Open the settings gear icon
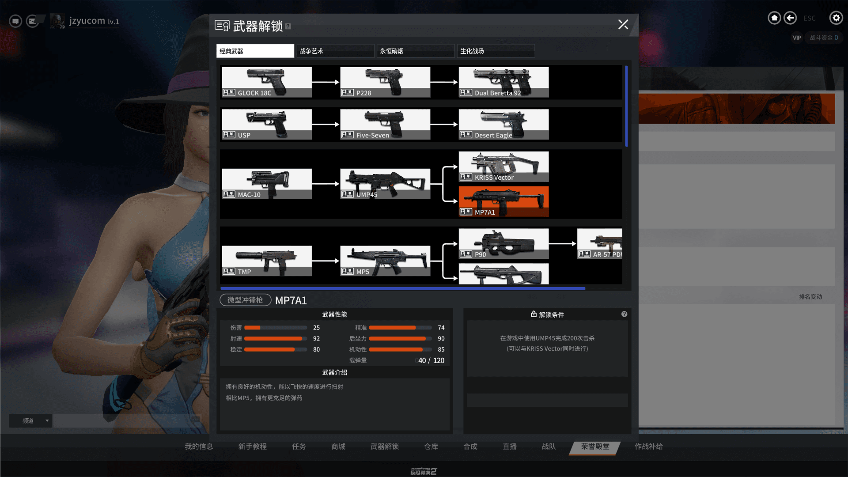The height and width of the screenshot is (477, 848). point(836,18)
